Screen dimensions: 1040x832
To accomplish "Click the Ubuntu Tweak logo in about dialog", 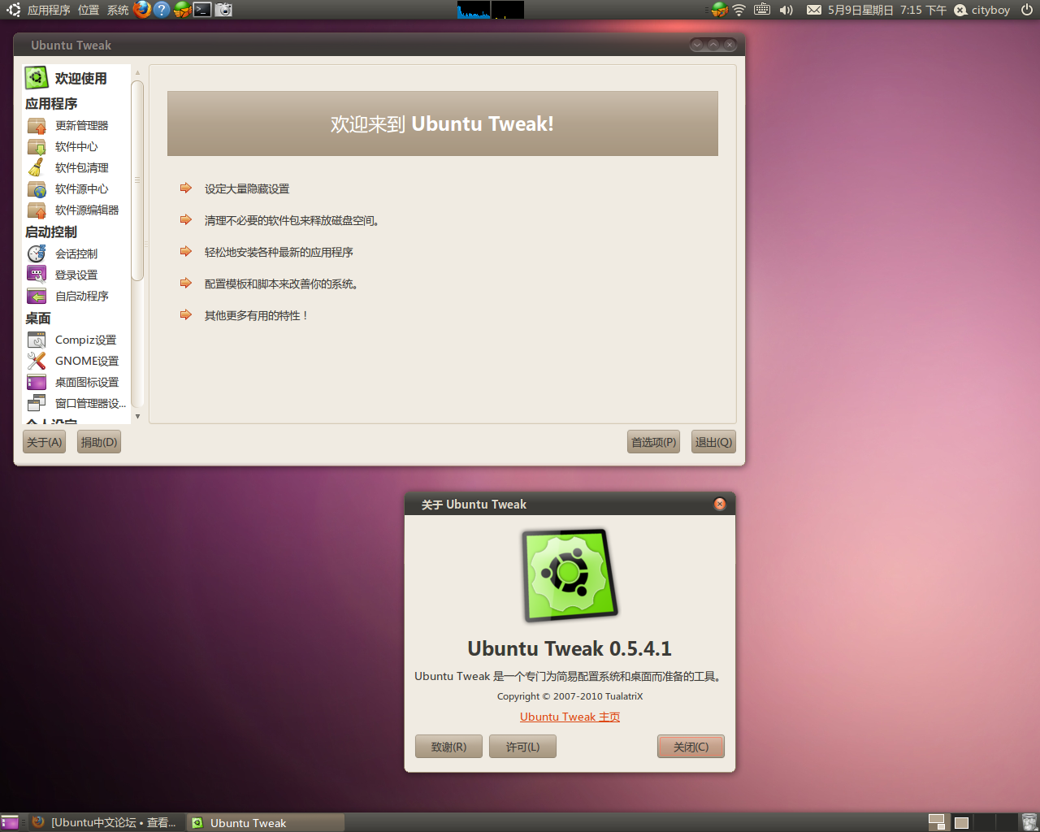I will click(570, 575).
